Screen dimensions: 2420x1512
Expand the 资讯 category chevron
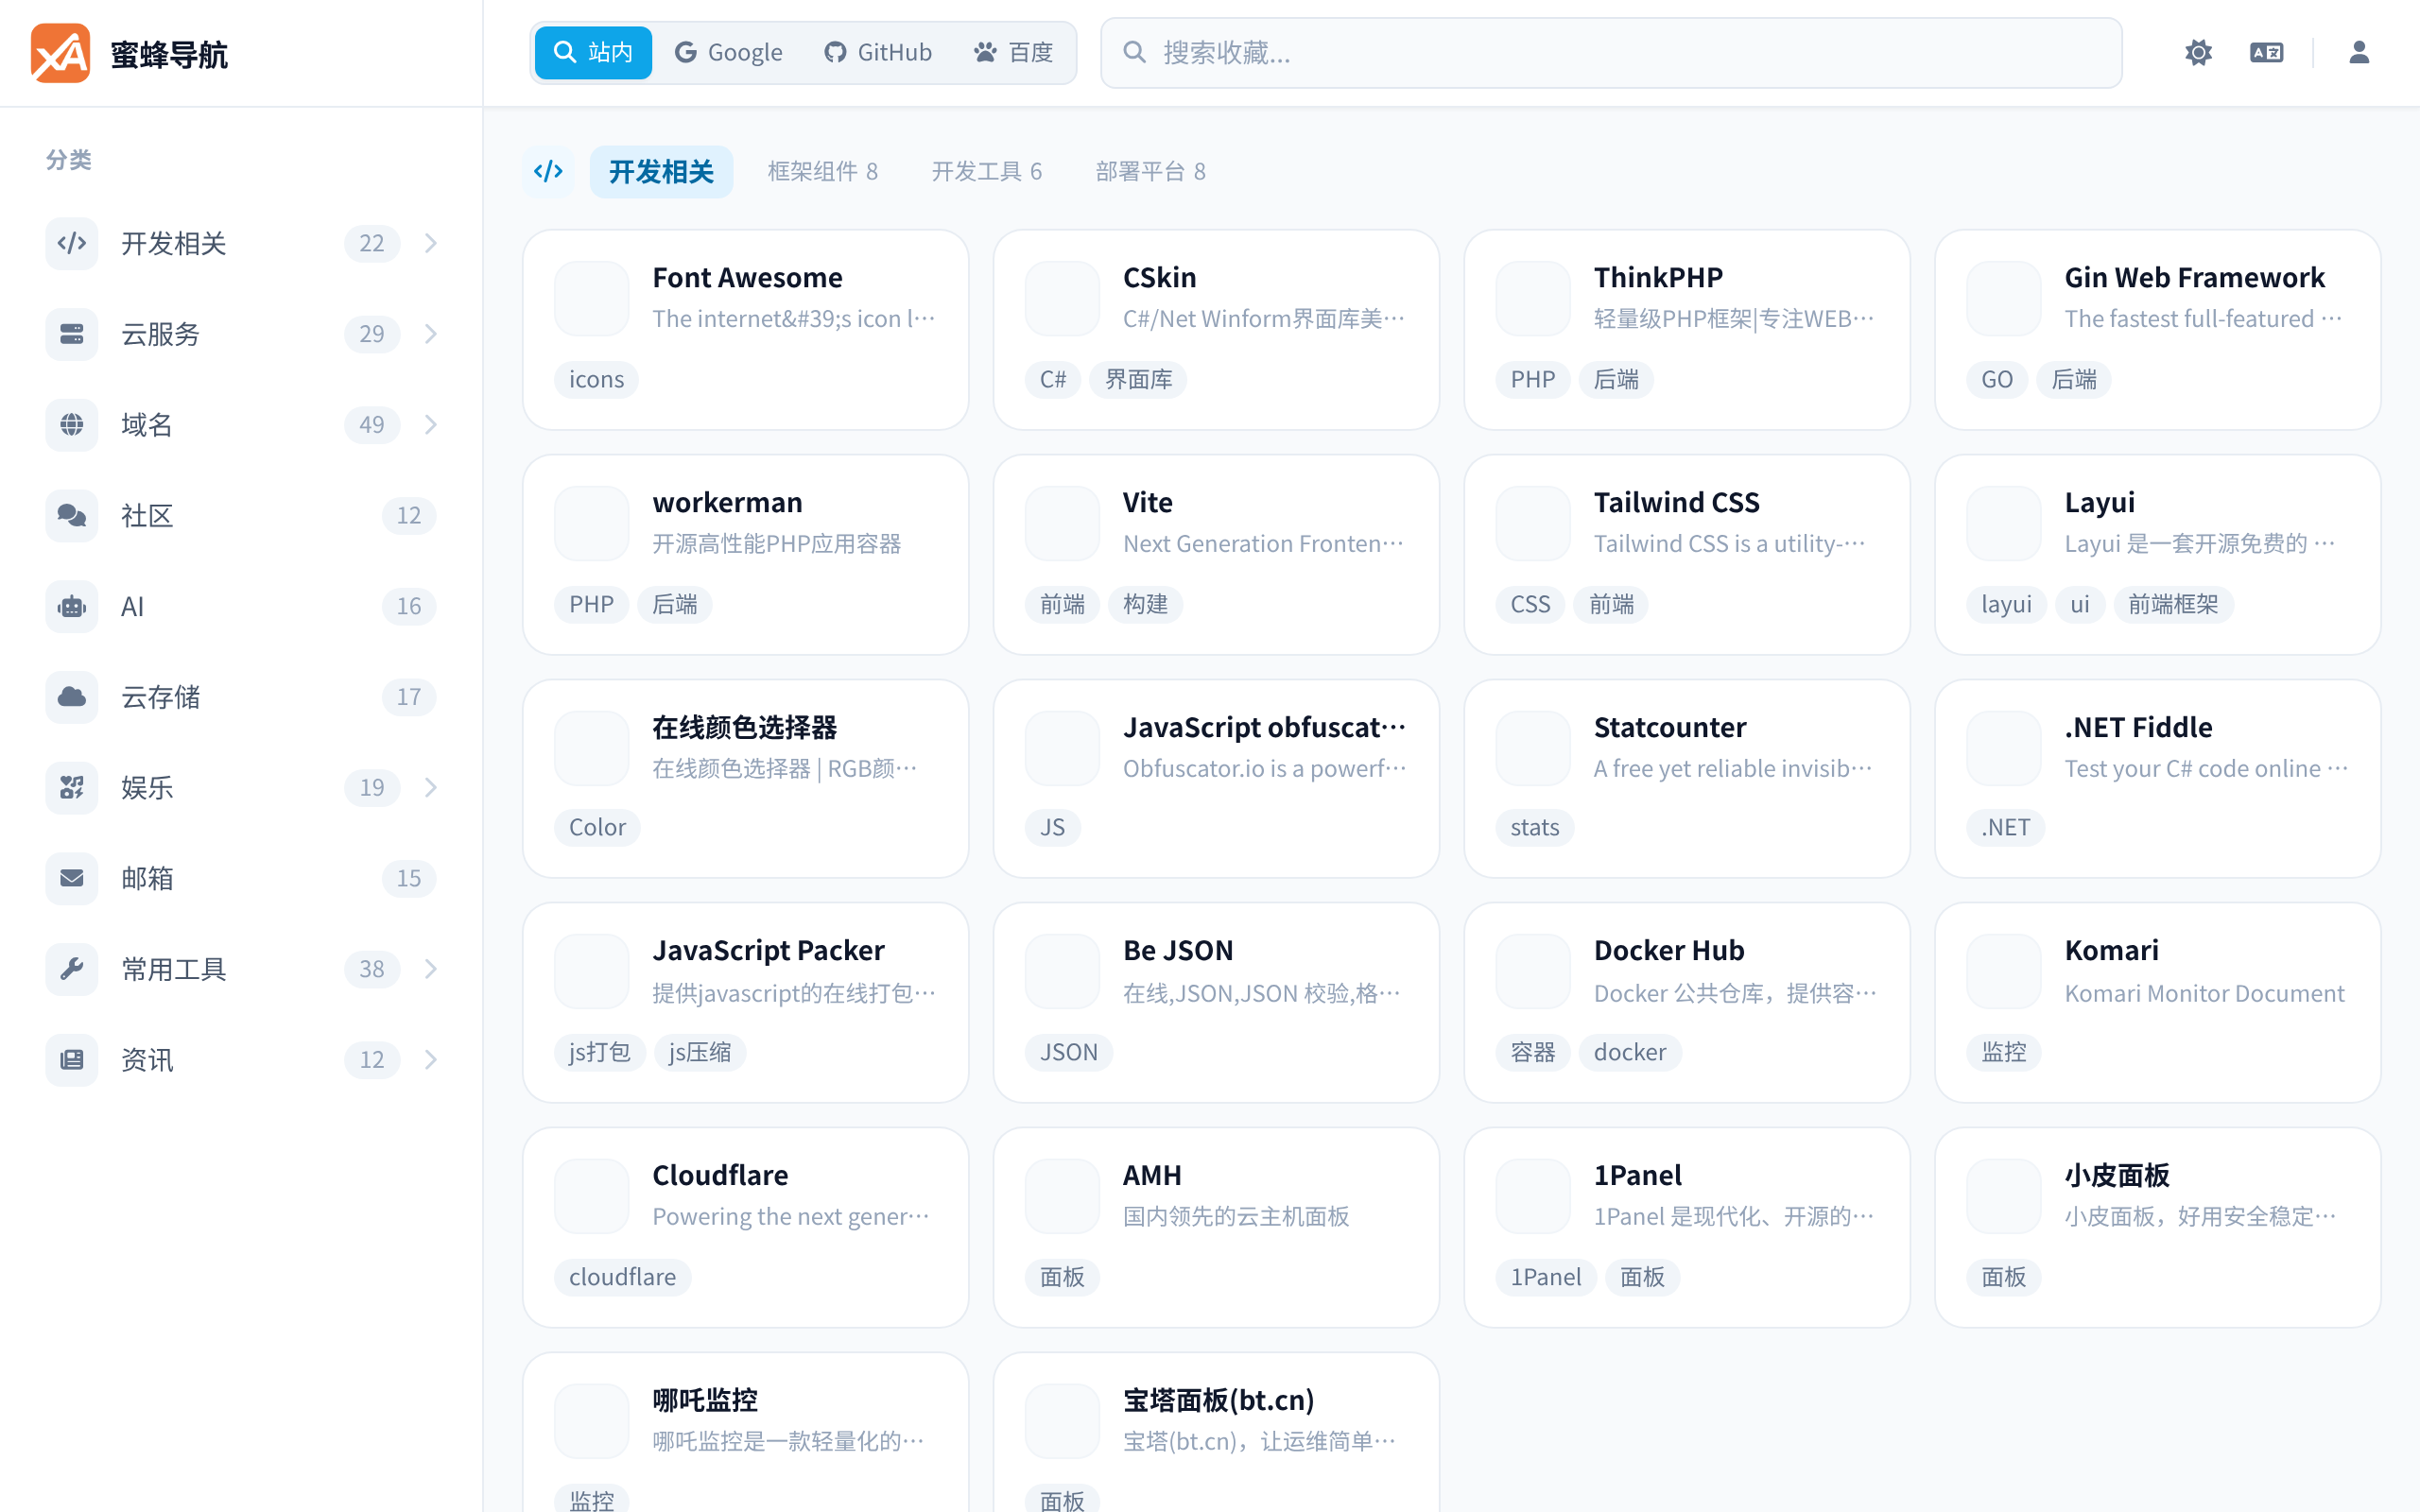coord(431,1059)
